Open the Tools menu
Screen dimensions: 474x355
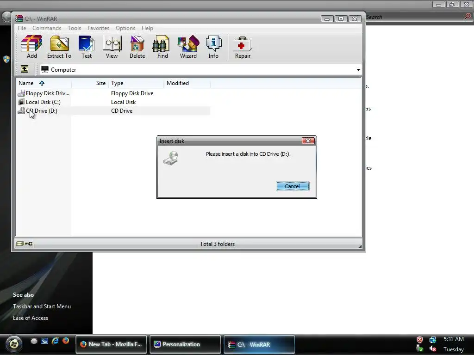tap(74, 28)
